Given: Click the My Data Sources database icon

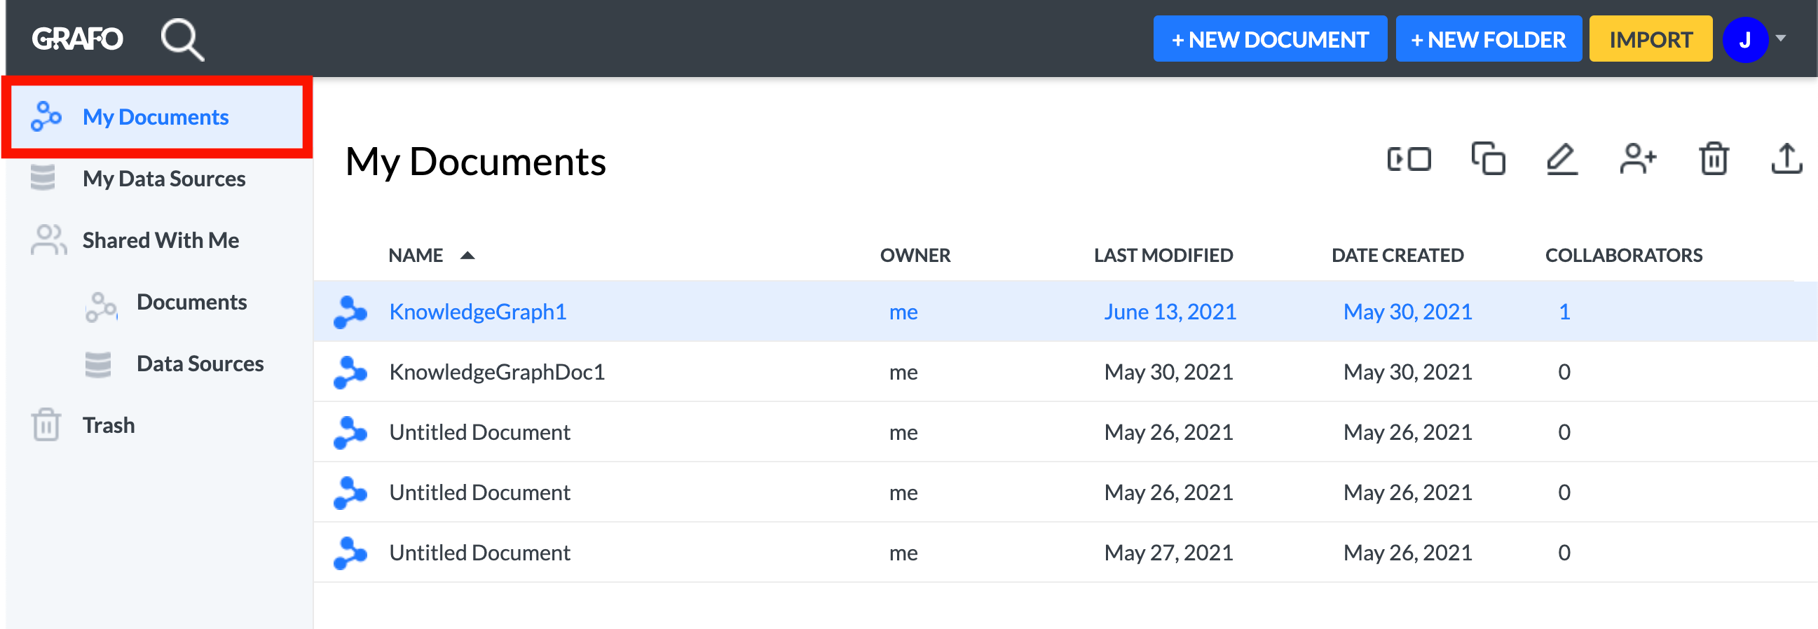Looking at the screenshot, I should [43, 178].
